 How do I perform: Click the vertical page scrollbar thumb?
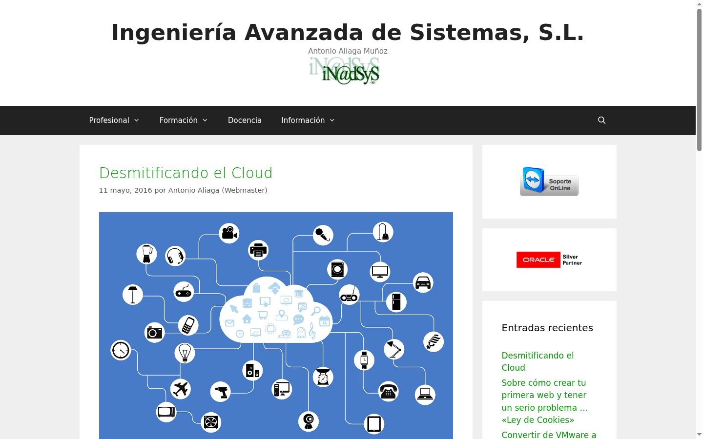pyautogui.click(x=699, y=78)
